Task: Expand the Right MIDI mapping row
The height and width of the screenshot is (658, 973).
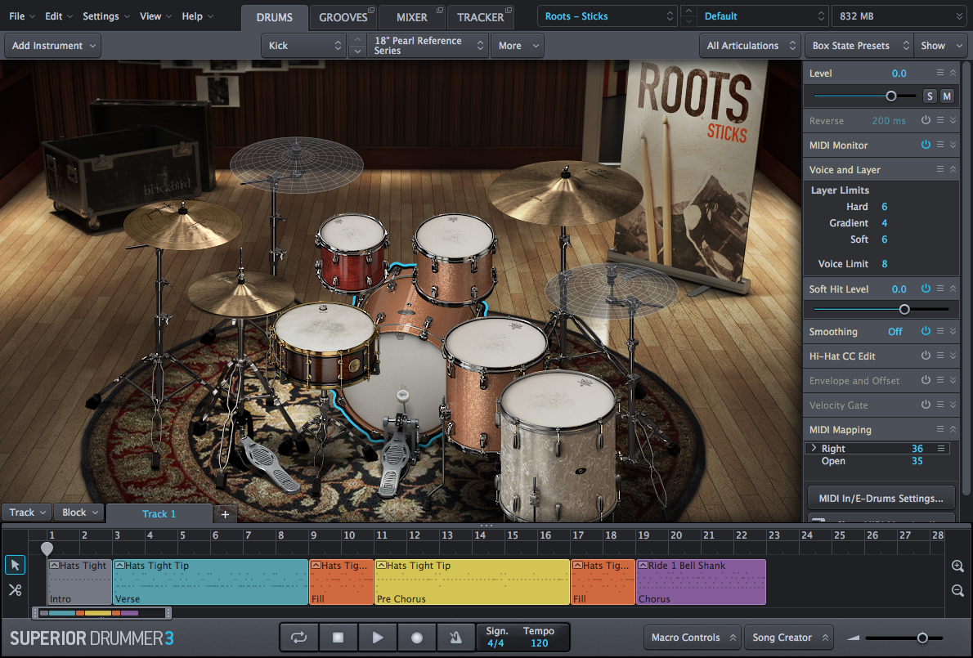Action: [814, 449]
